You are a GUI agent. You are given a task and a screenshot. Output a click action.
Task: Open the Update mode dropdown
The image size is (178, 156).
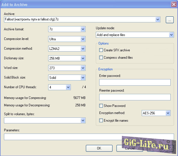click(x=171, y=35)
